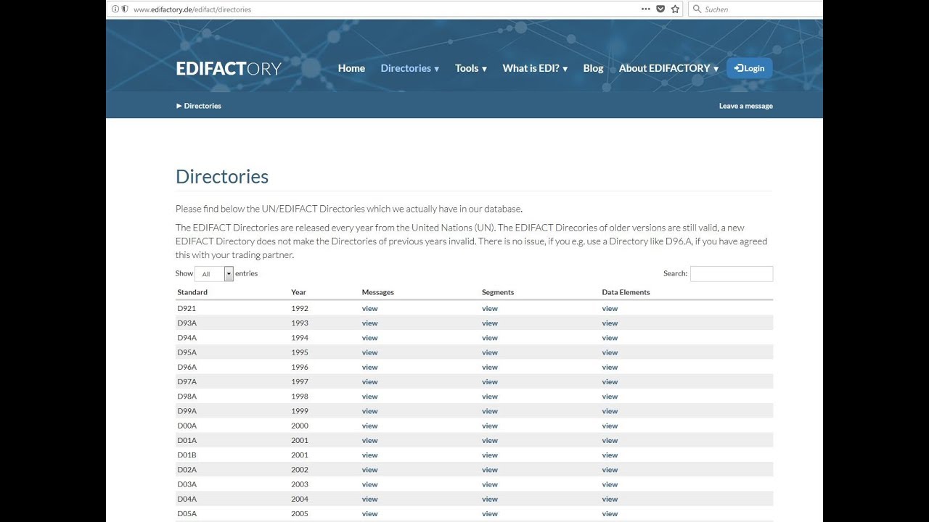The width and height of the screenshot is (929, 522).
Task: View Segments for D00A
Action: point(490,426)
